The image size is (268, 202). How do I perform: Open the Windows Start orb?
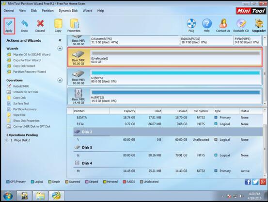pyautogui.click(x=8, y=196)
